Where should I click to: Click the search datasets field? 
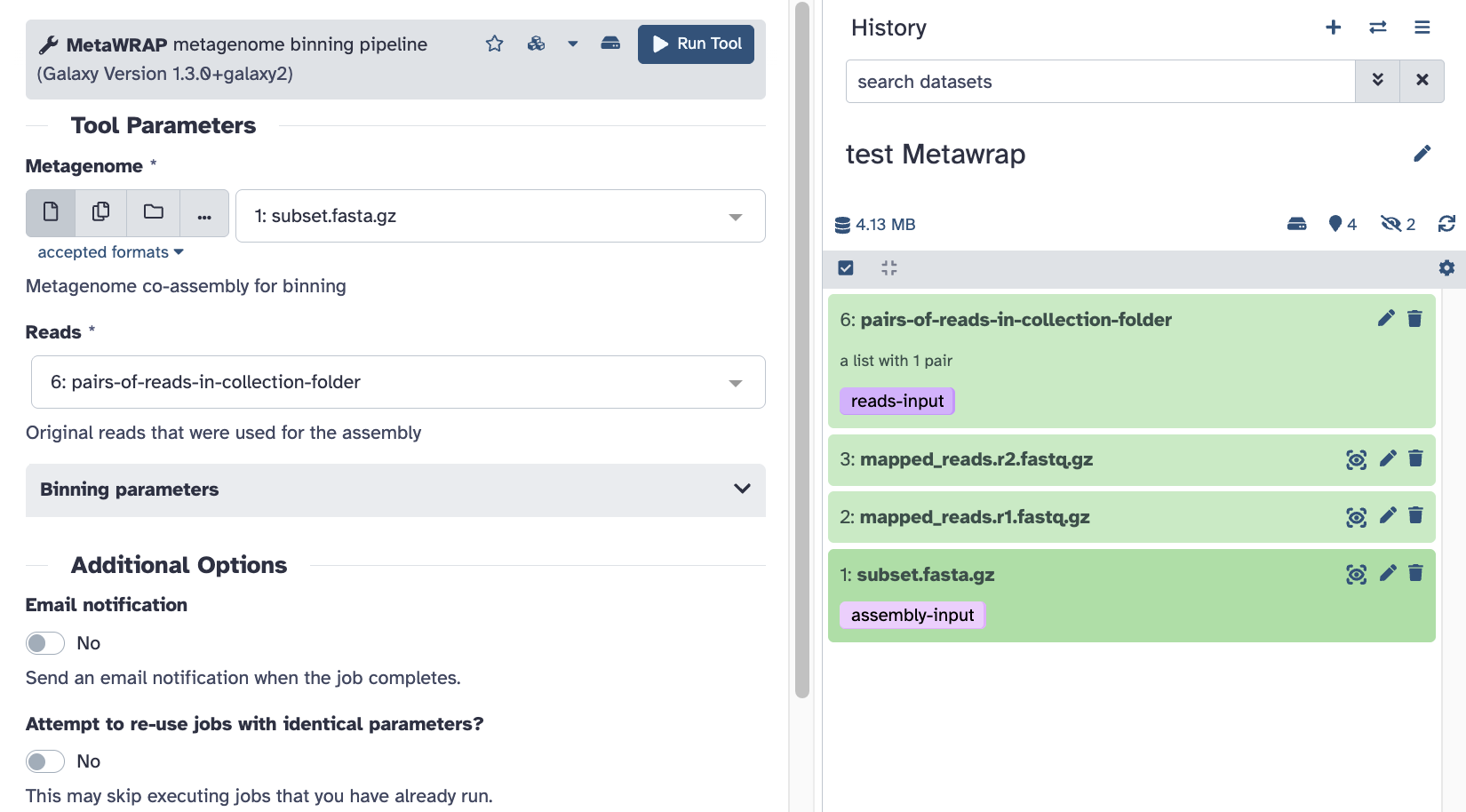pyautogui.click(x=1100, y=82)
